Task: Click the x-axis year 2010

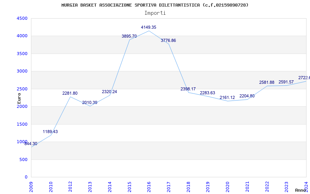Action: 51,187
